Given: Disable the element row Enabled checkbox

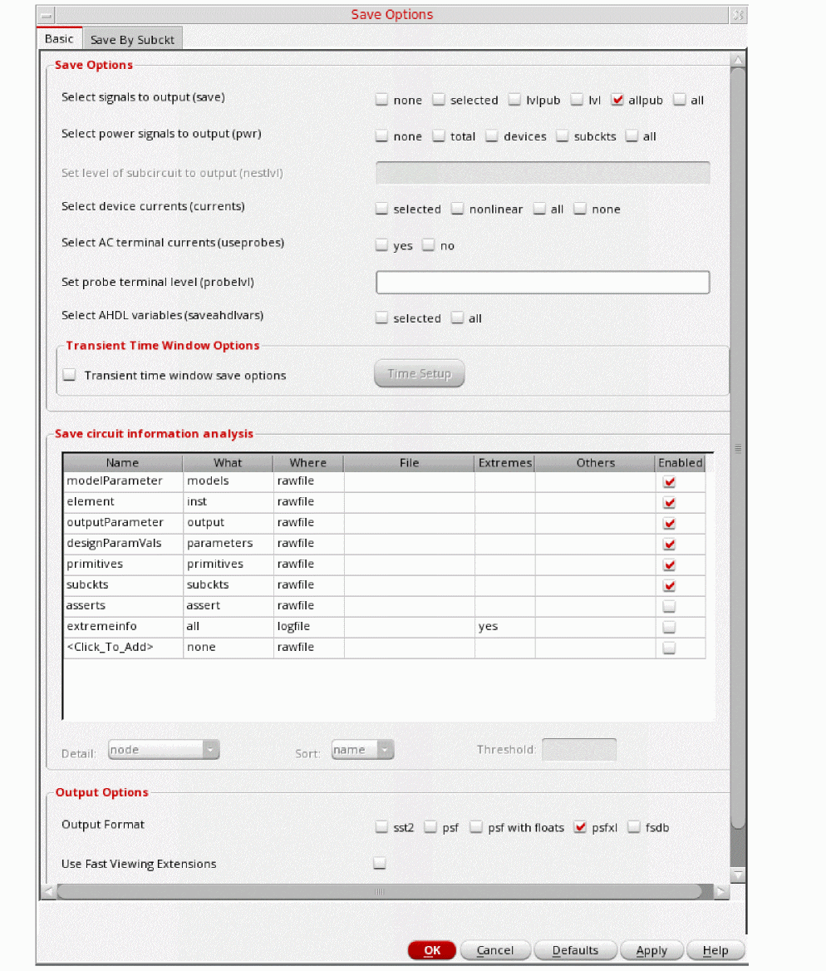Looking at the screenshot, I should [x=669, y=502].
